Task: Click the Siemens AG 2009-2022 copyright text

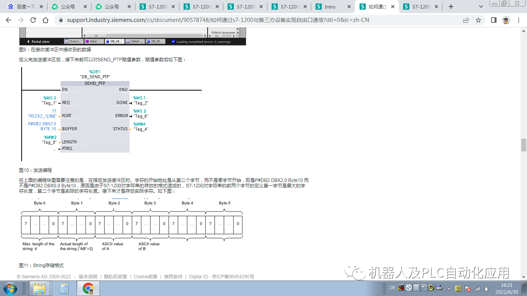Action: click(44, 277)
